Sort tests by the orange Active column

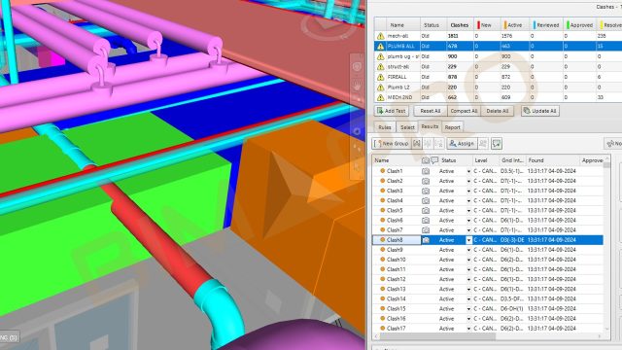[514, 25]
